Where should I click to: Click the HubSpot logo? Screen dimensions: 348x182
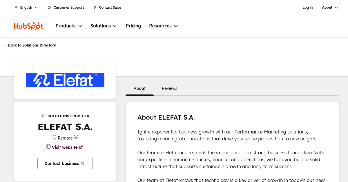point(28,26)
